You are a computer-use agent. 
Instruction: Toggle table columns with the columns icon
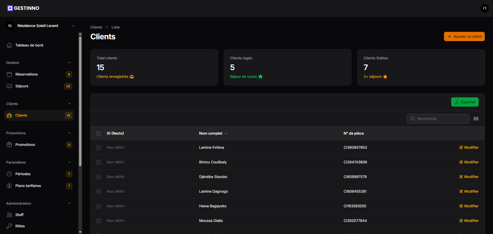tap(476, 119)
